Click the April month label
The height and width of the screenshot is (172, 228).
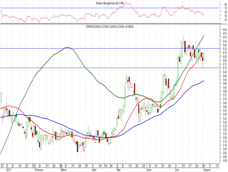[x=95, y=170]
